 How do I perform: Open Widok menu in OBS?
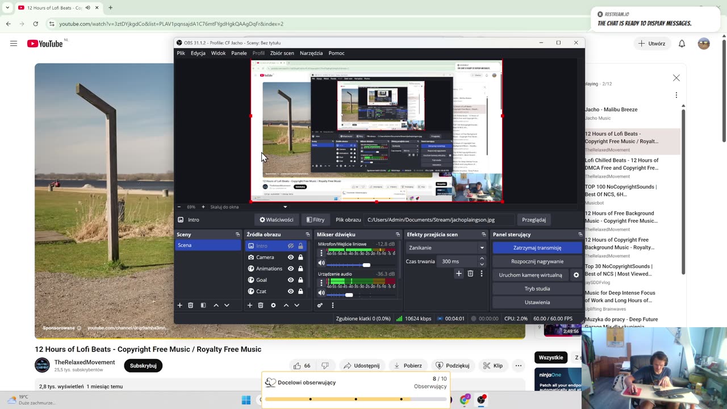click(218, 53)
